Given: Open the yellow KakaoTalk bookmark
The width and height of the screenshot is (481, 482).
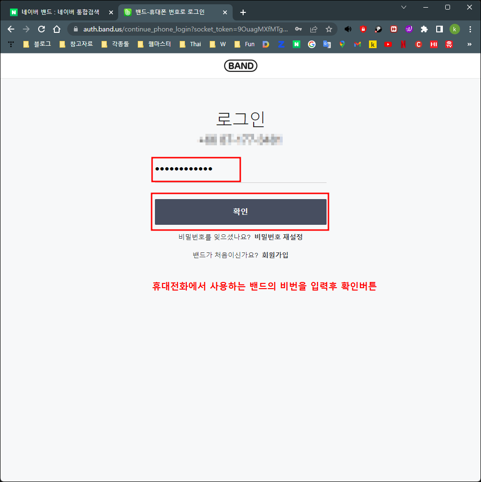Looking at the screenshot, I should click(x=372, y=44).
